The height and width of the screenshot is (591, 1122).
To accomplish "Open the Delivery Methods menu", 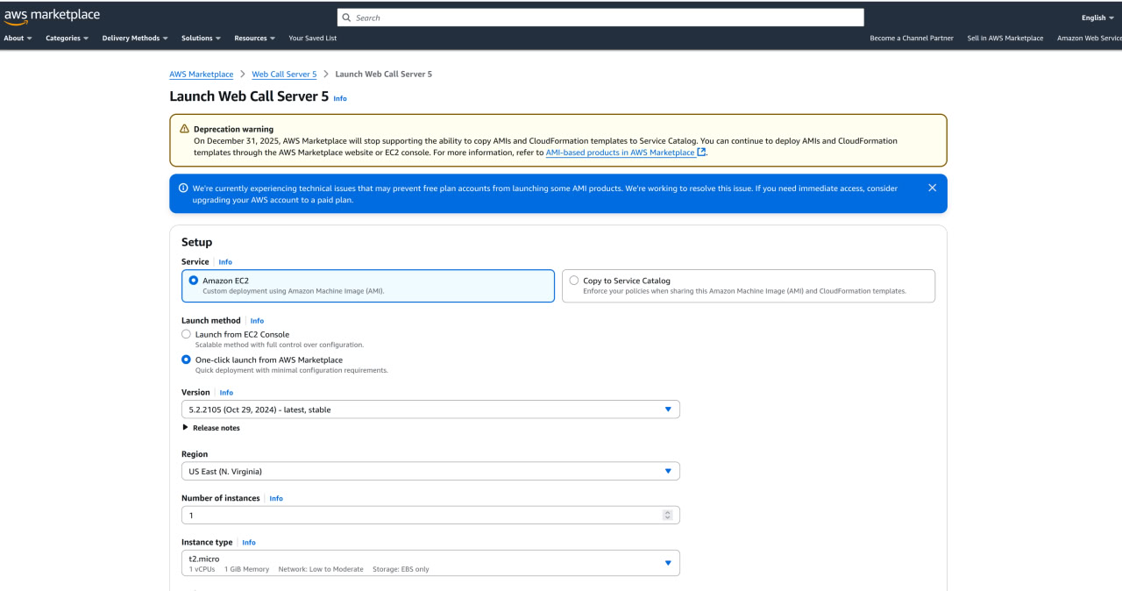I will tap(135, 38).
